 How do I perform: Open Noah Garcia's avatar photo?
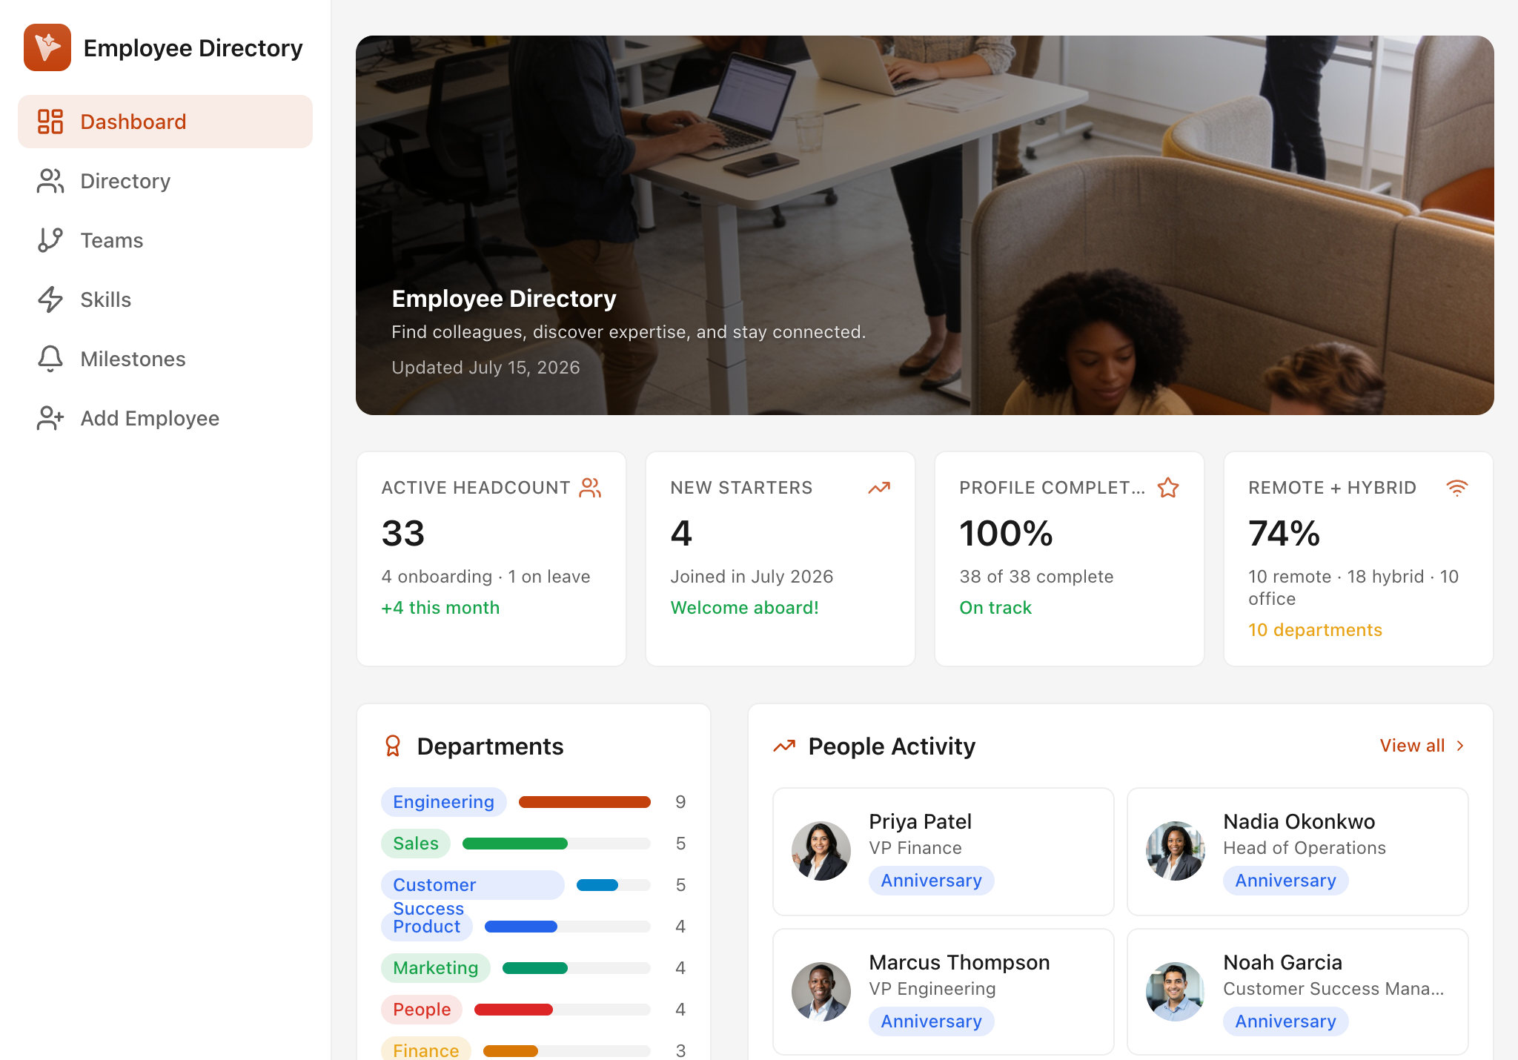tap(1176, 992)
